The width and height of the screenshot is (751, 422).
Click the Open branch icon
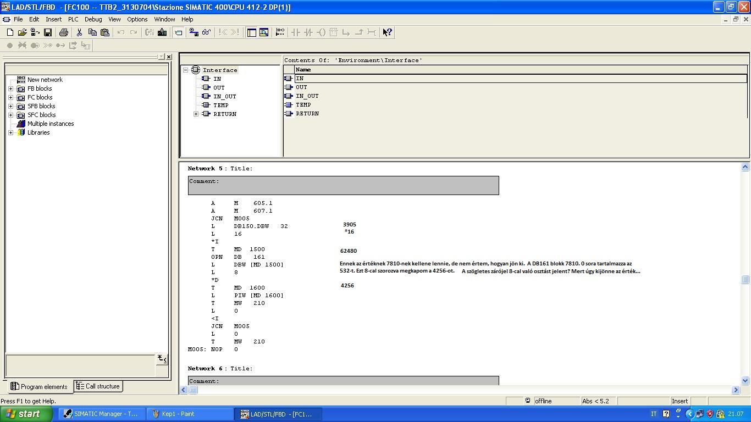tap(346, 32)
